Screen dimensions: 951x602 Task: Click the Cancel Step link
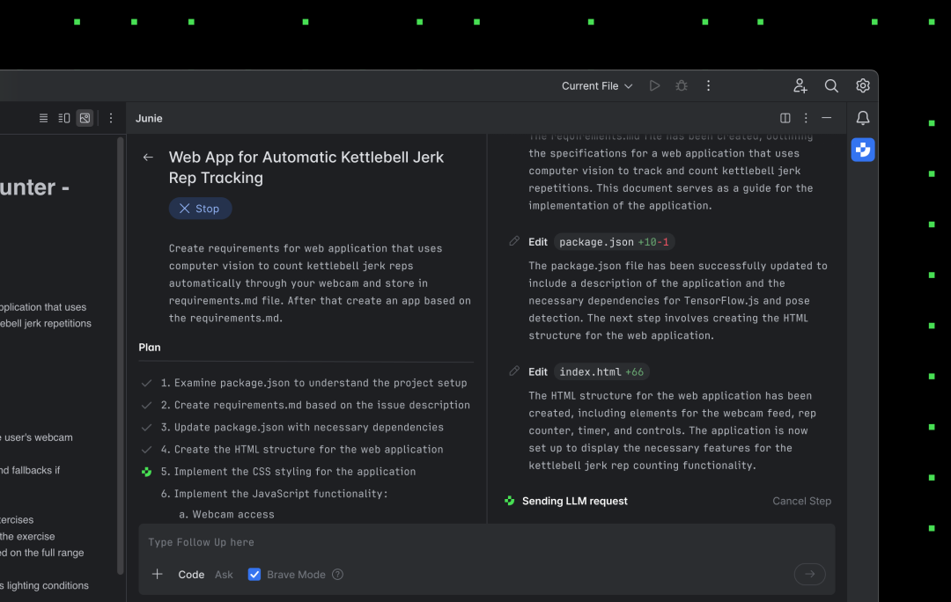tap(801, 501)
